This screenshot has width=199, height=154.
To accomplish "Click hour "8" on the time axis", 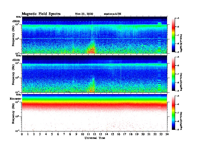I will pyautogui.click(x=70, y=134).
